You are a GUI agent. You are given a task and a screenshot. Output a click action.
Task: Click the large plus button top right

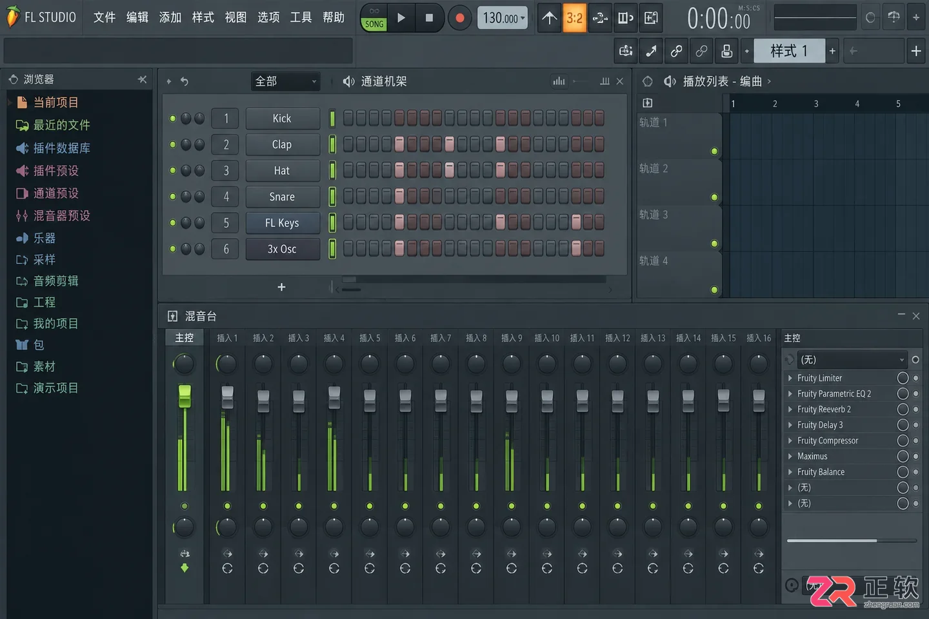click(915, 51)
